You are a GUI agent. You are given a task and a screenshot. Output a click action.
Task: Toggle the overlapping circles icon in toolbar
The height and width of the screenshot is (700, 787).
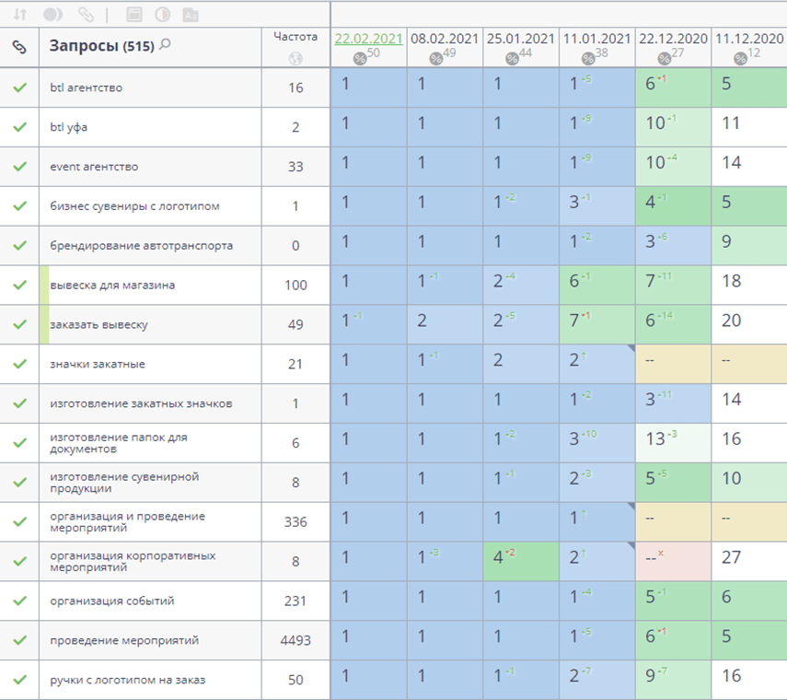tap(52, 15)
